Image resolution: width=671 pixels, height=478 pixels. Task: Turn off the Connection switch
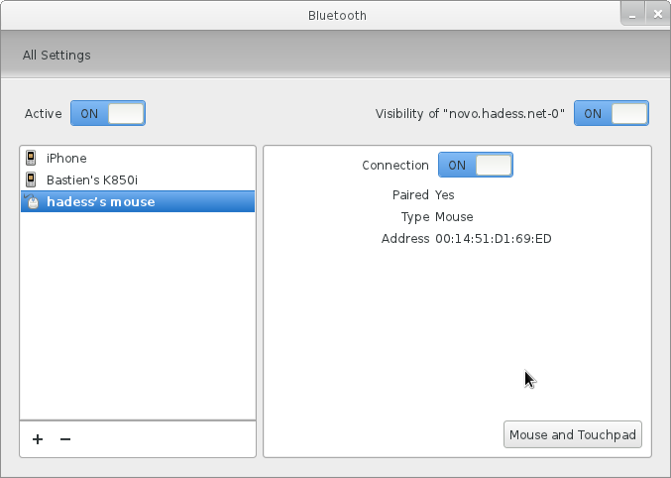coord(476,165)
